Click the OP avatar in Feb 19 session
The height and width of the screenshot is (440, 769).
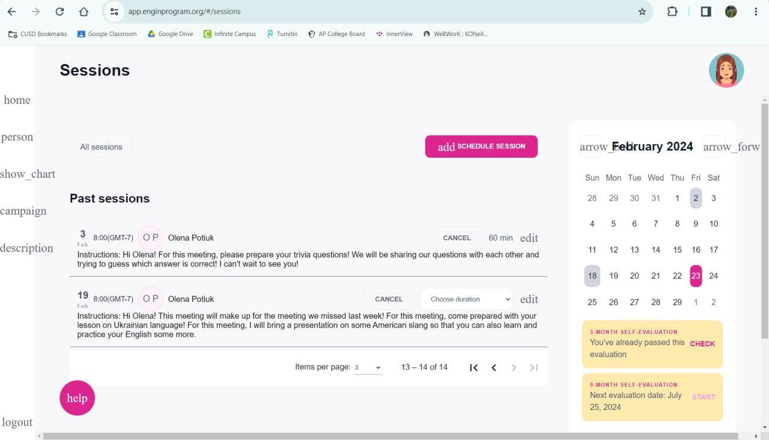coord(151,299)
